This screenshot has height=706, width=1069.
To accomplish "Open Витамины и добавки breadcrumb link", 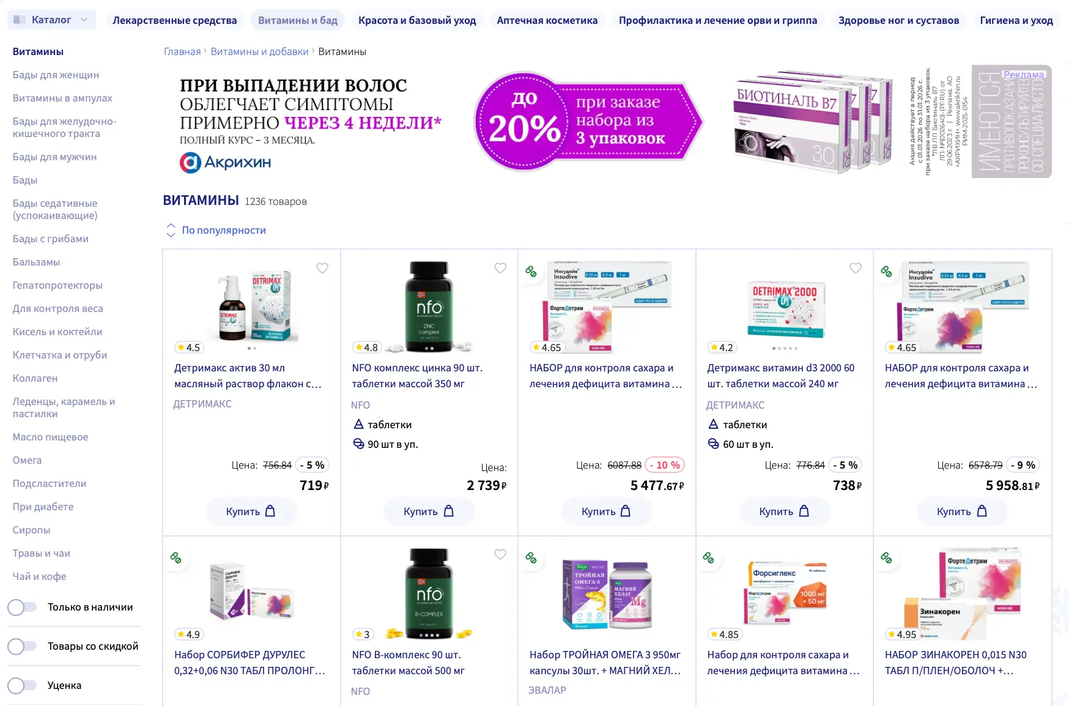I will tap(259, 51).
